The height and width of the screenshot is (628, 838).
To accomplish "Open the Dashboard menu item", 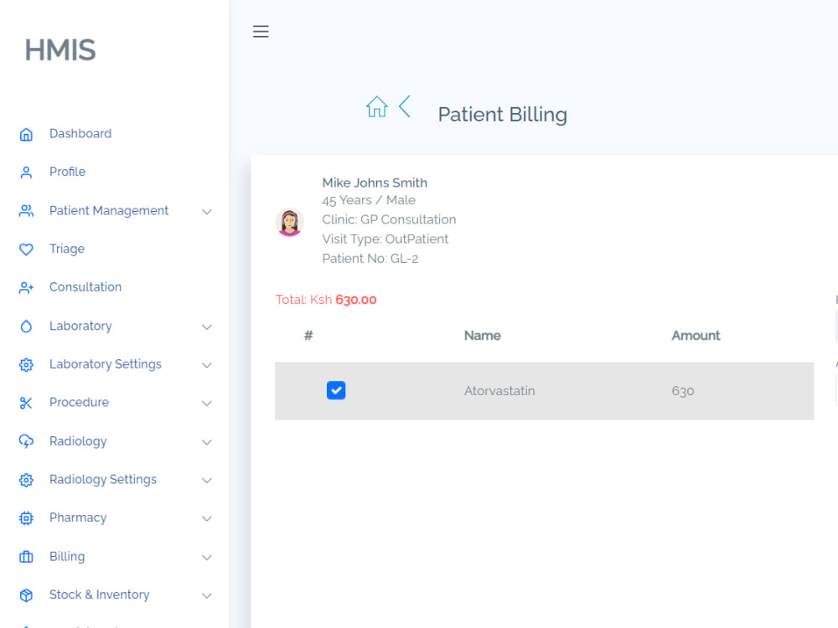I will 80,133.
